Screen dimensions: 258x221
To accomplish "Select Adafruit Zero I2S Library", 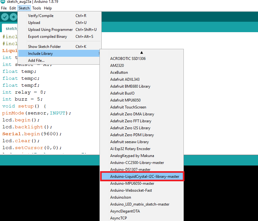I will coord(142,128).
